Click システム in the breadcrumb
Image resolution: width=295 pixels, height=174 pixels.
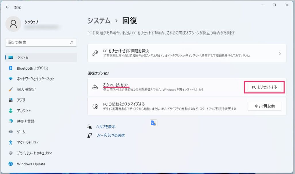click(x=99, y=21)
